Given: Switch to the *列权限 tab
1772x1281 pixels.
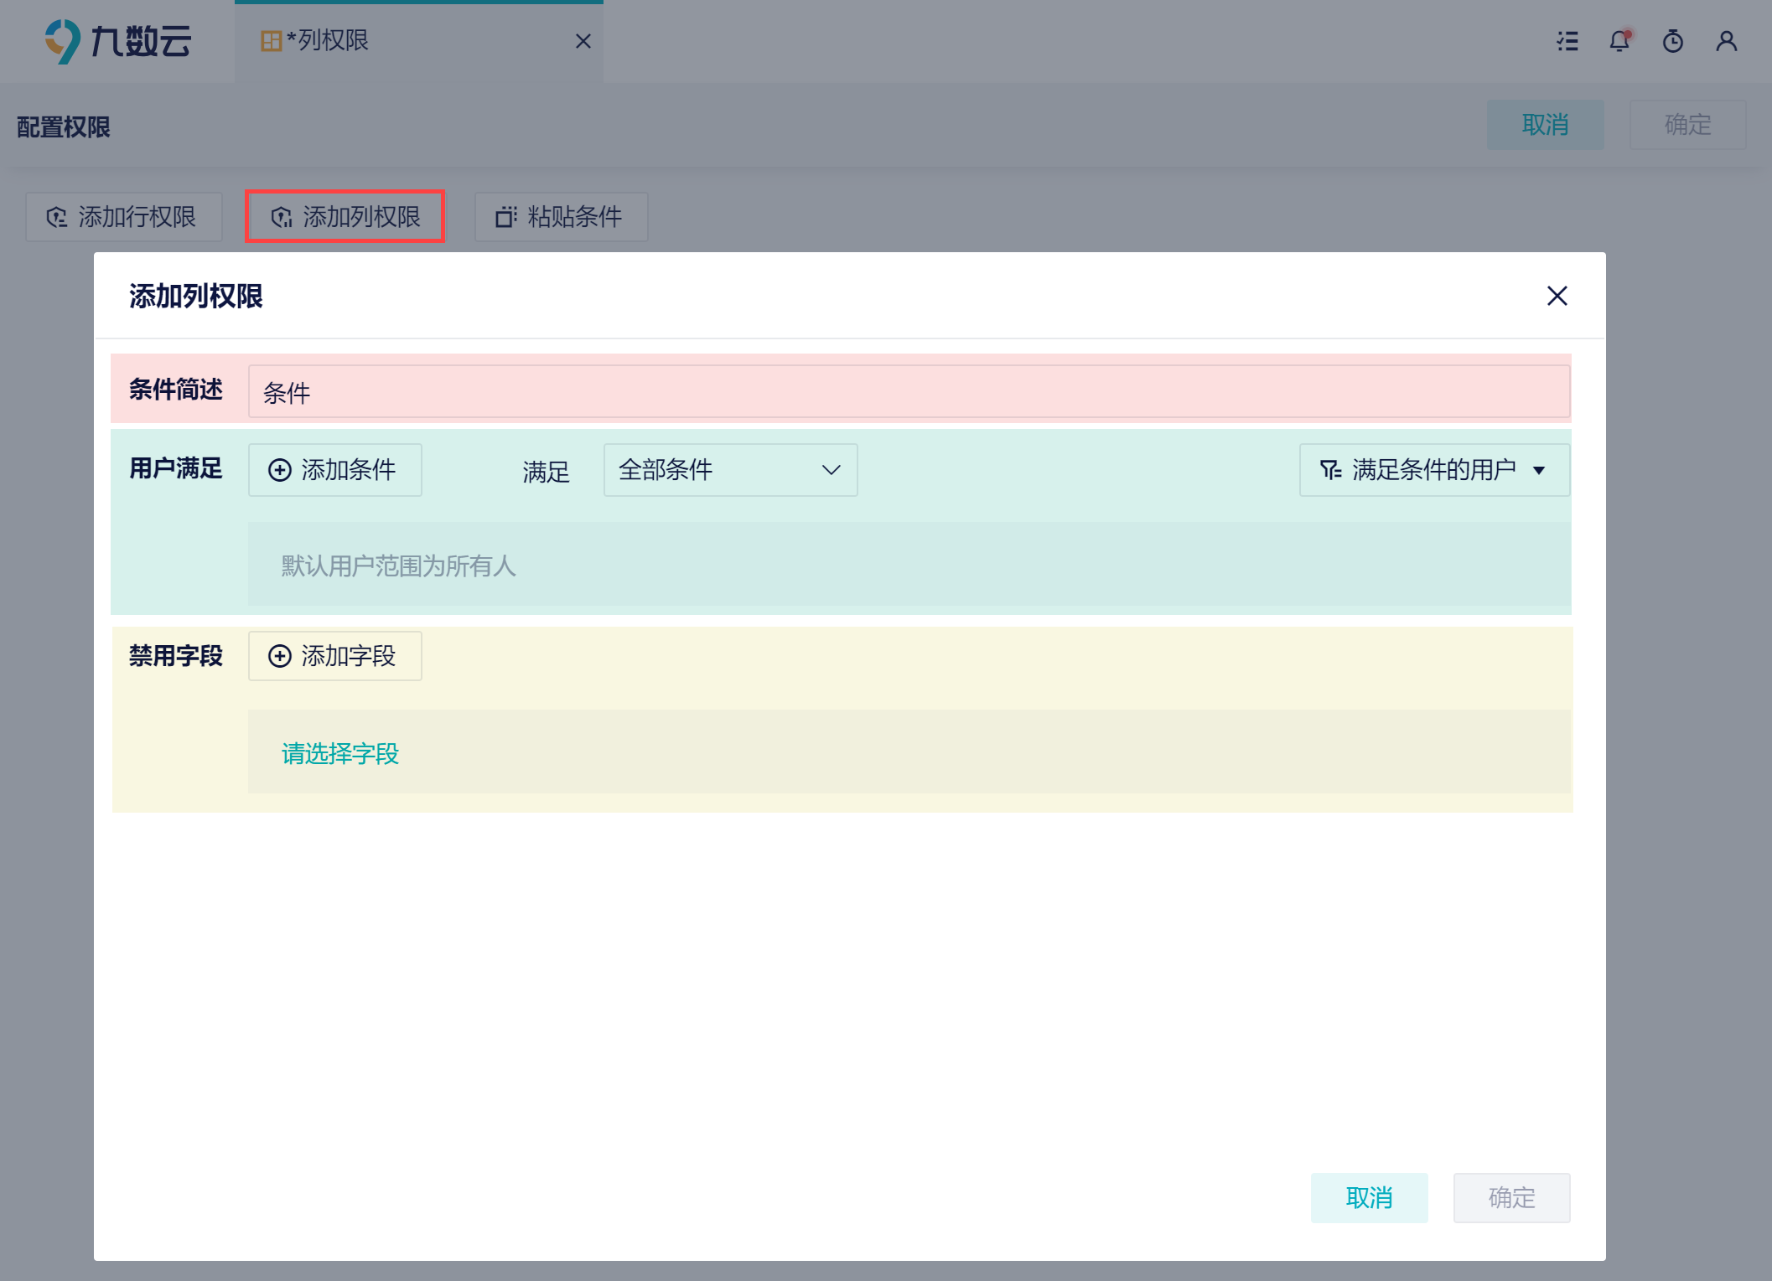Looking at the screenshot, I should pyautogui.click(x=418, y=41).
